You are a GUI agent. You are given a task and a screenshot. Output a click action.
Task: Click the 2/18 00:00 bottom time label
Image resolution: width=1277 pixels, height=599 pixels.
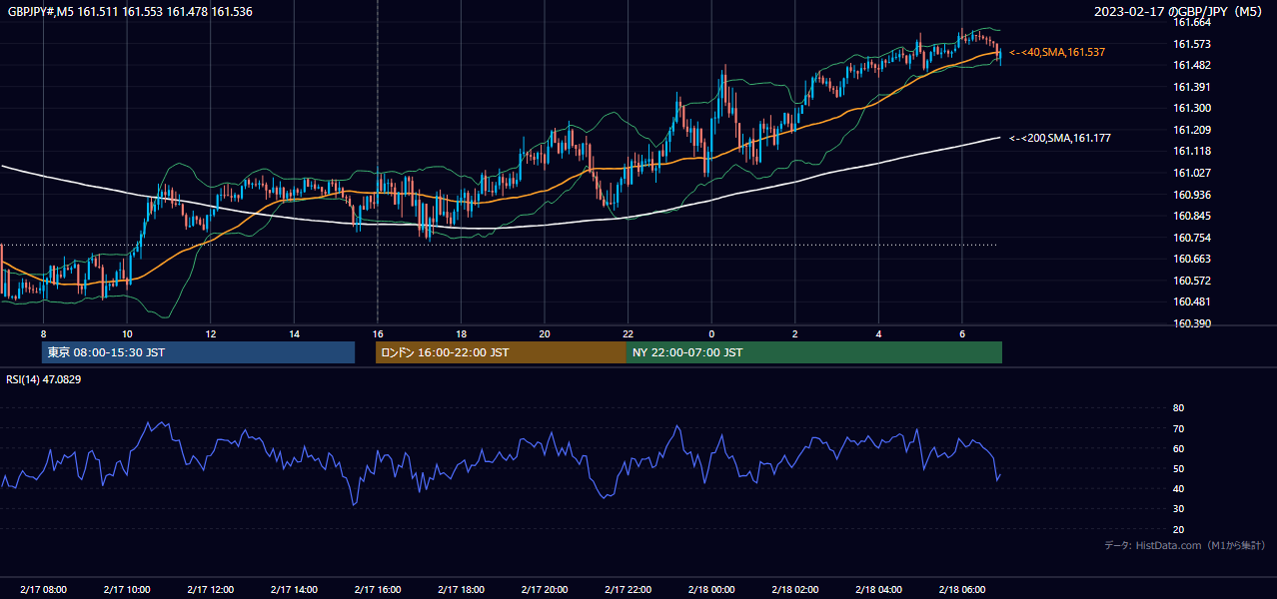point(711,590)
